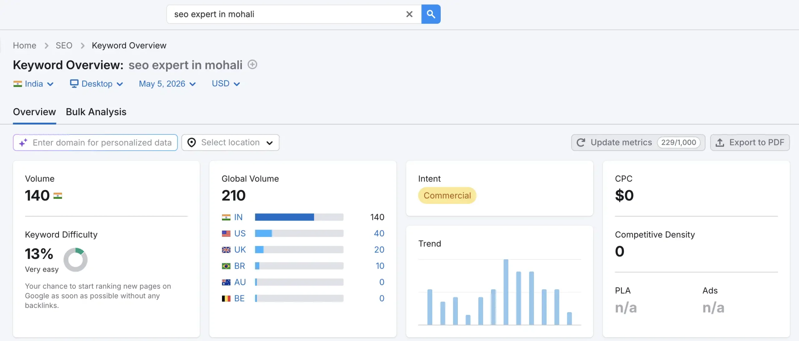Image resolution: width=799 pixels, height=341 pixels.
Task: Open the May 5, 2026 date dropdown
Action: pos(167,84)
